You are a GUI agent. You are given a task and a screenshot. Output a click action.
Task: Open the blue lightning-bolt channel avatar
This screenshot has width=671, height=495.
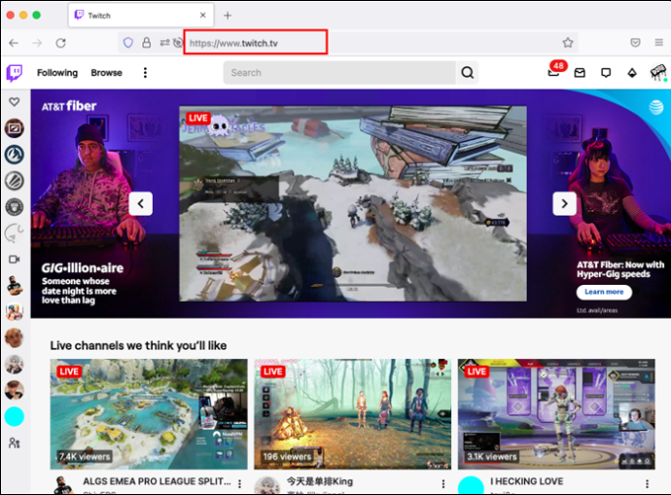(15, 155)
